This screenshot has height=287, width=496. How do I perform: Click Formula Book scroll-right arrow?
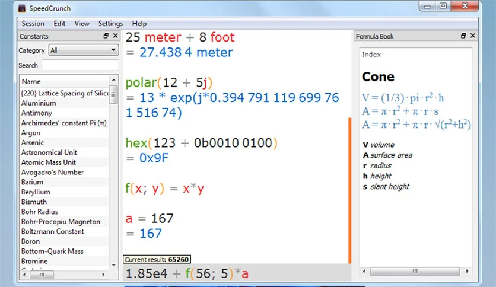coord(467,271)
